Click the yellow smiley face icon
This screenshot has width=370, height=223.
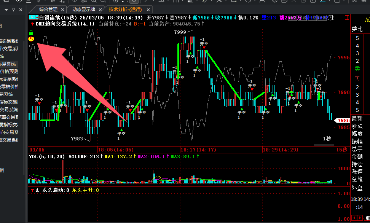31,39
